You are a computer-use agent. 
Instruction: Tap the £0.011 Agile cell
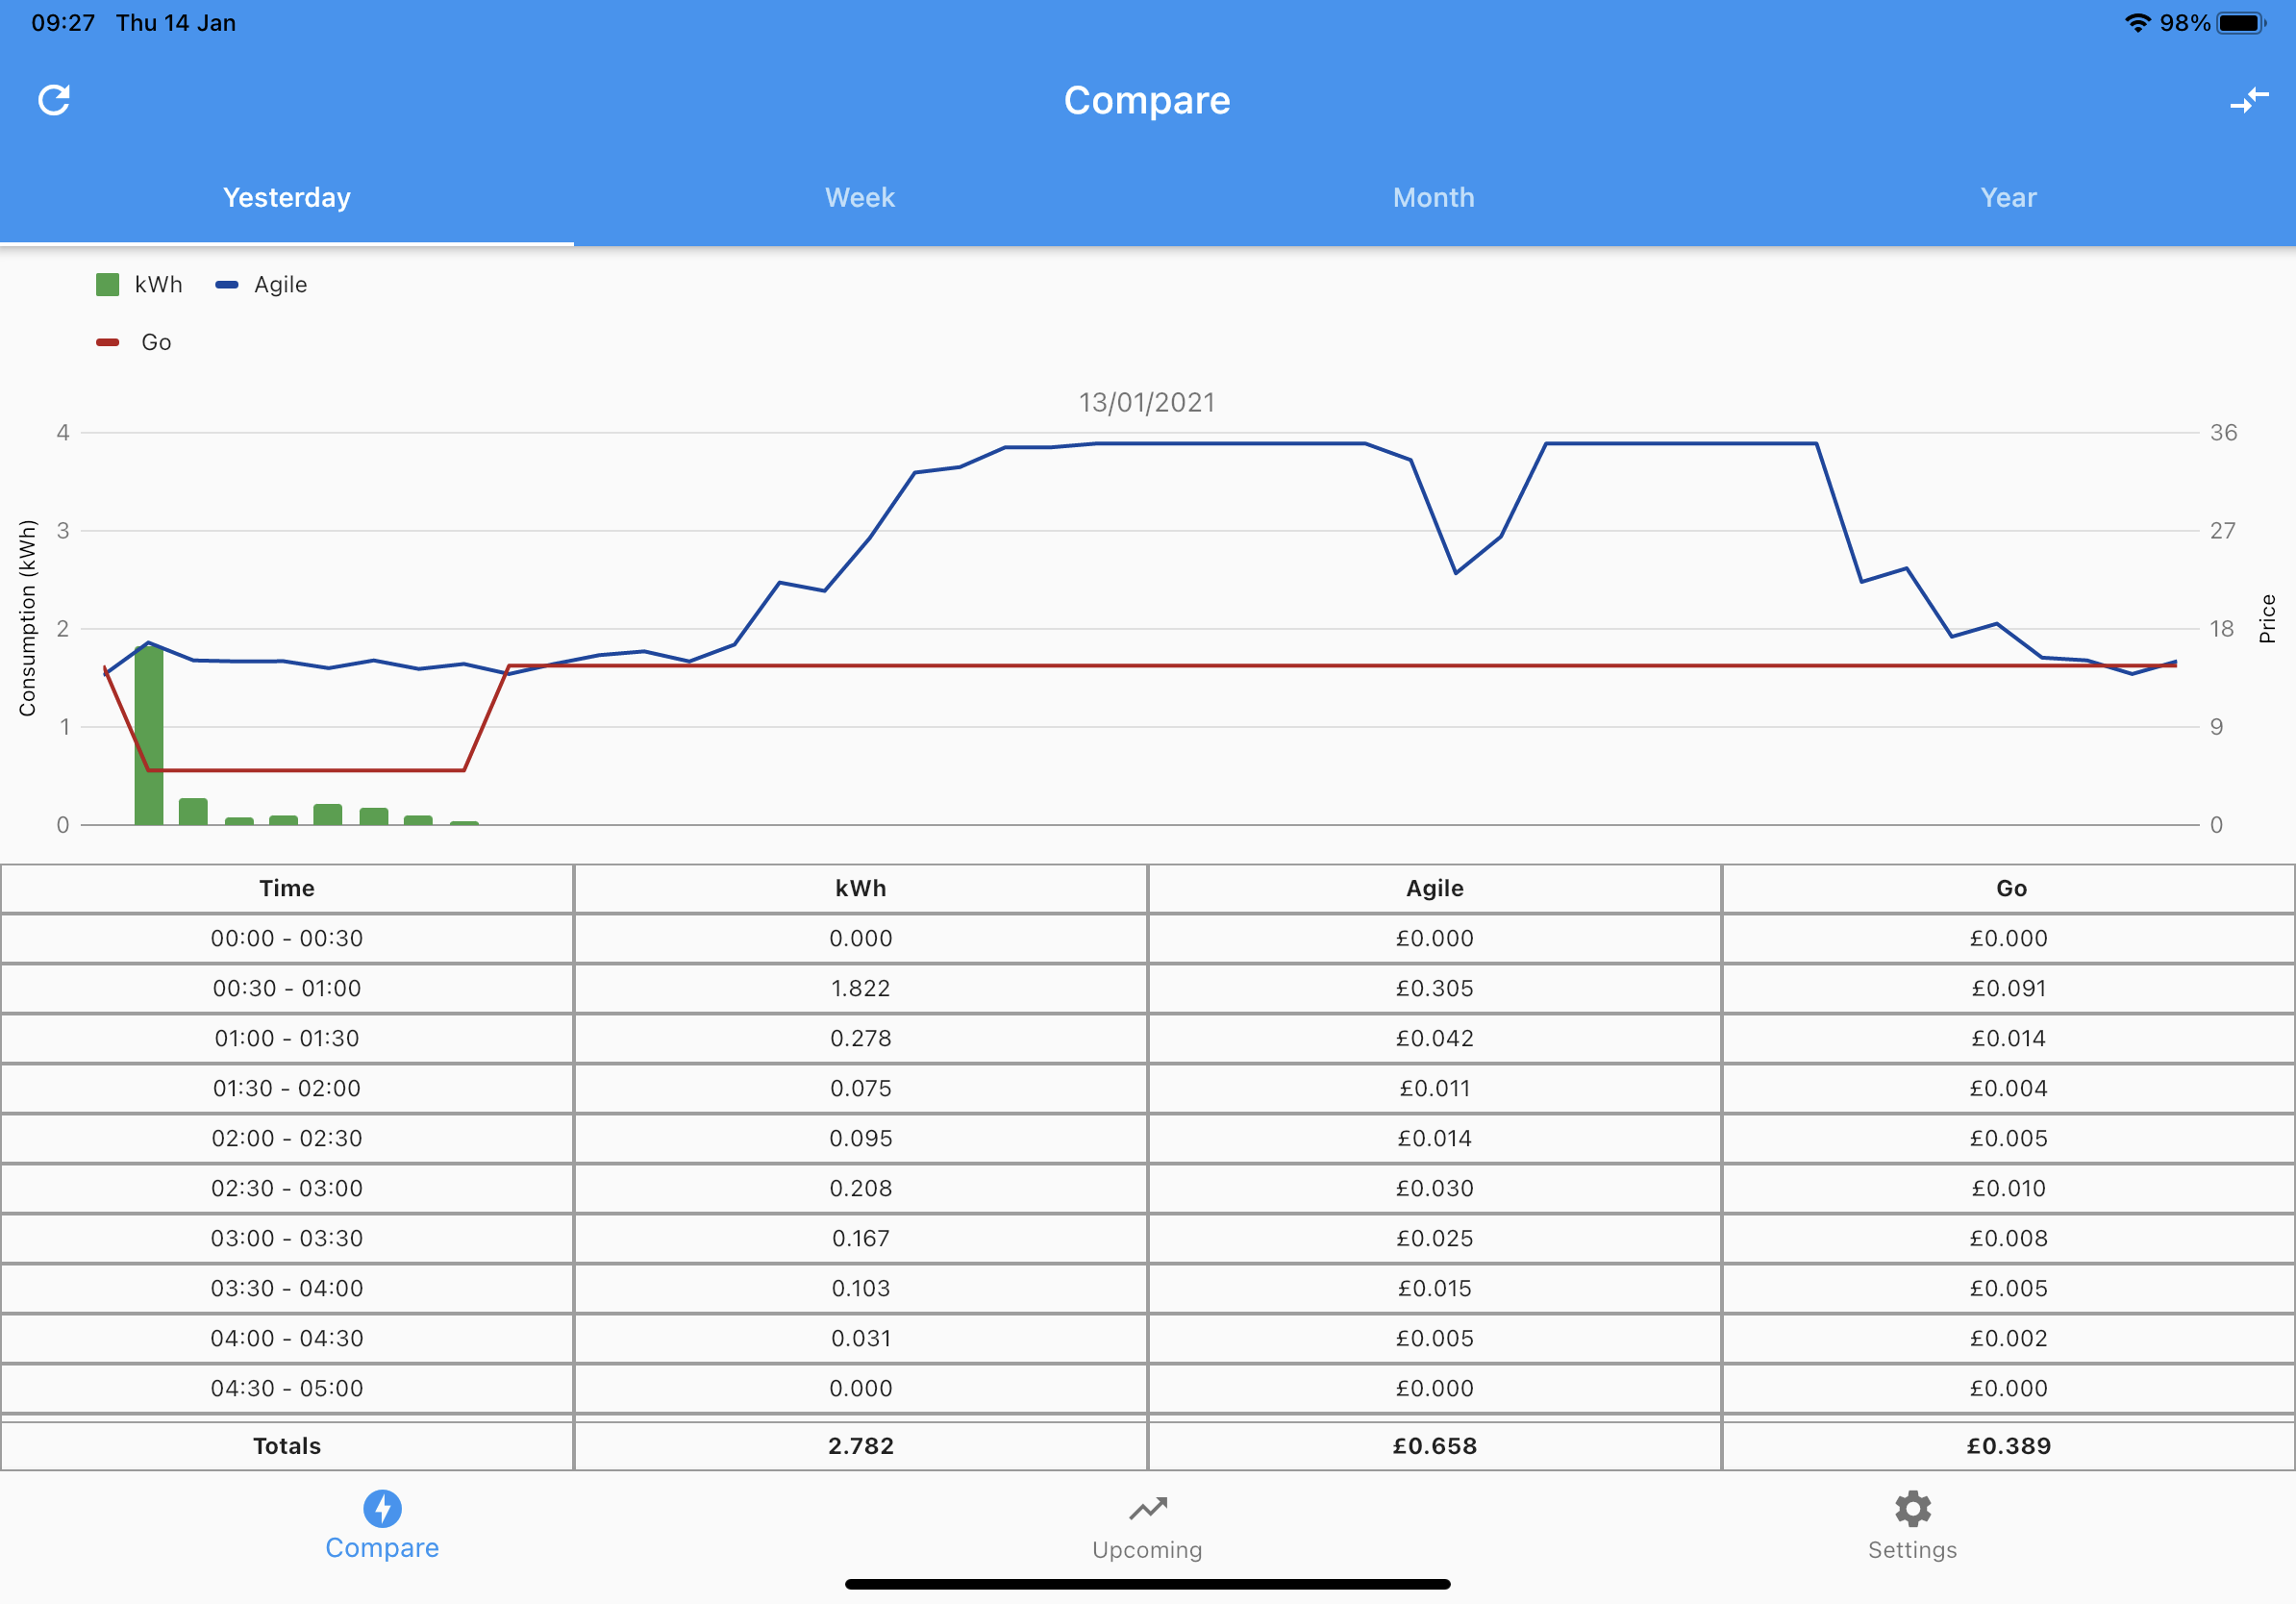point(1435,1088)
